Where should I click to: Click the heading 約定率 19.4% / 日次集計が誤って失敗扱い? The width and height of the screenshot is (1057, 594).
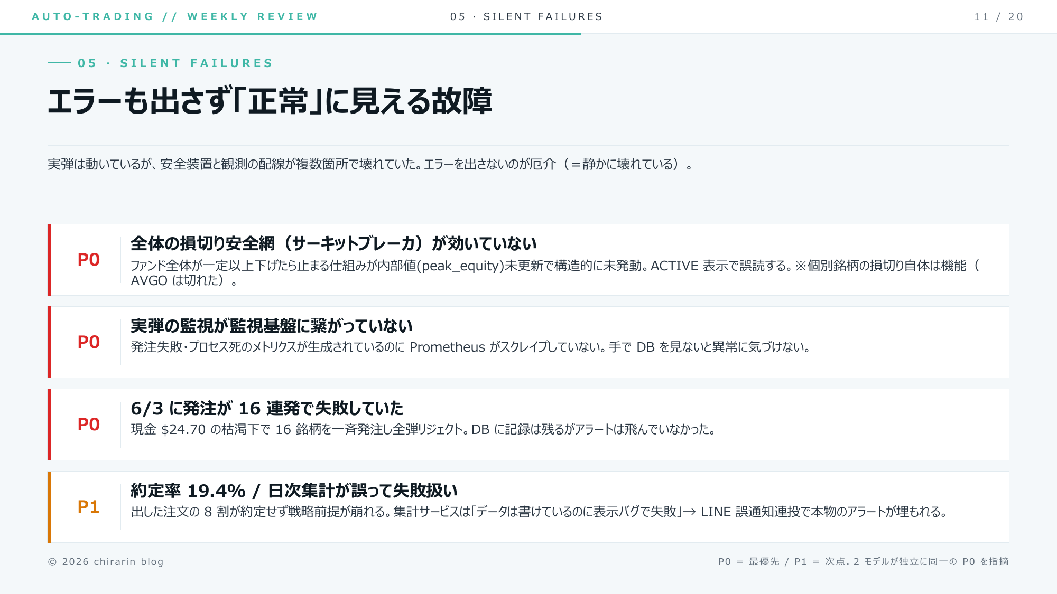tap(294, 491)
